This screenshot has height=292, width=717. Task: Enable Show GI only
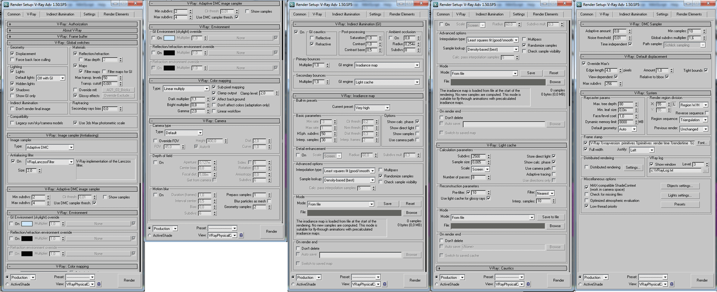(12, 96)
